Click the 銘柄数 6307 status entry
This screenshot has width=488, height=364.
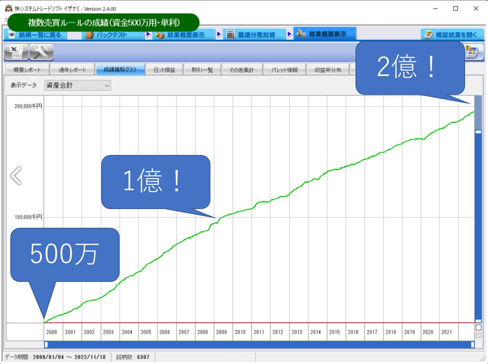133,357
